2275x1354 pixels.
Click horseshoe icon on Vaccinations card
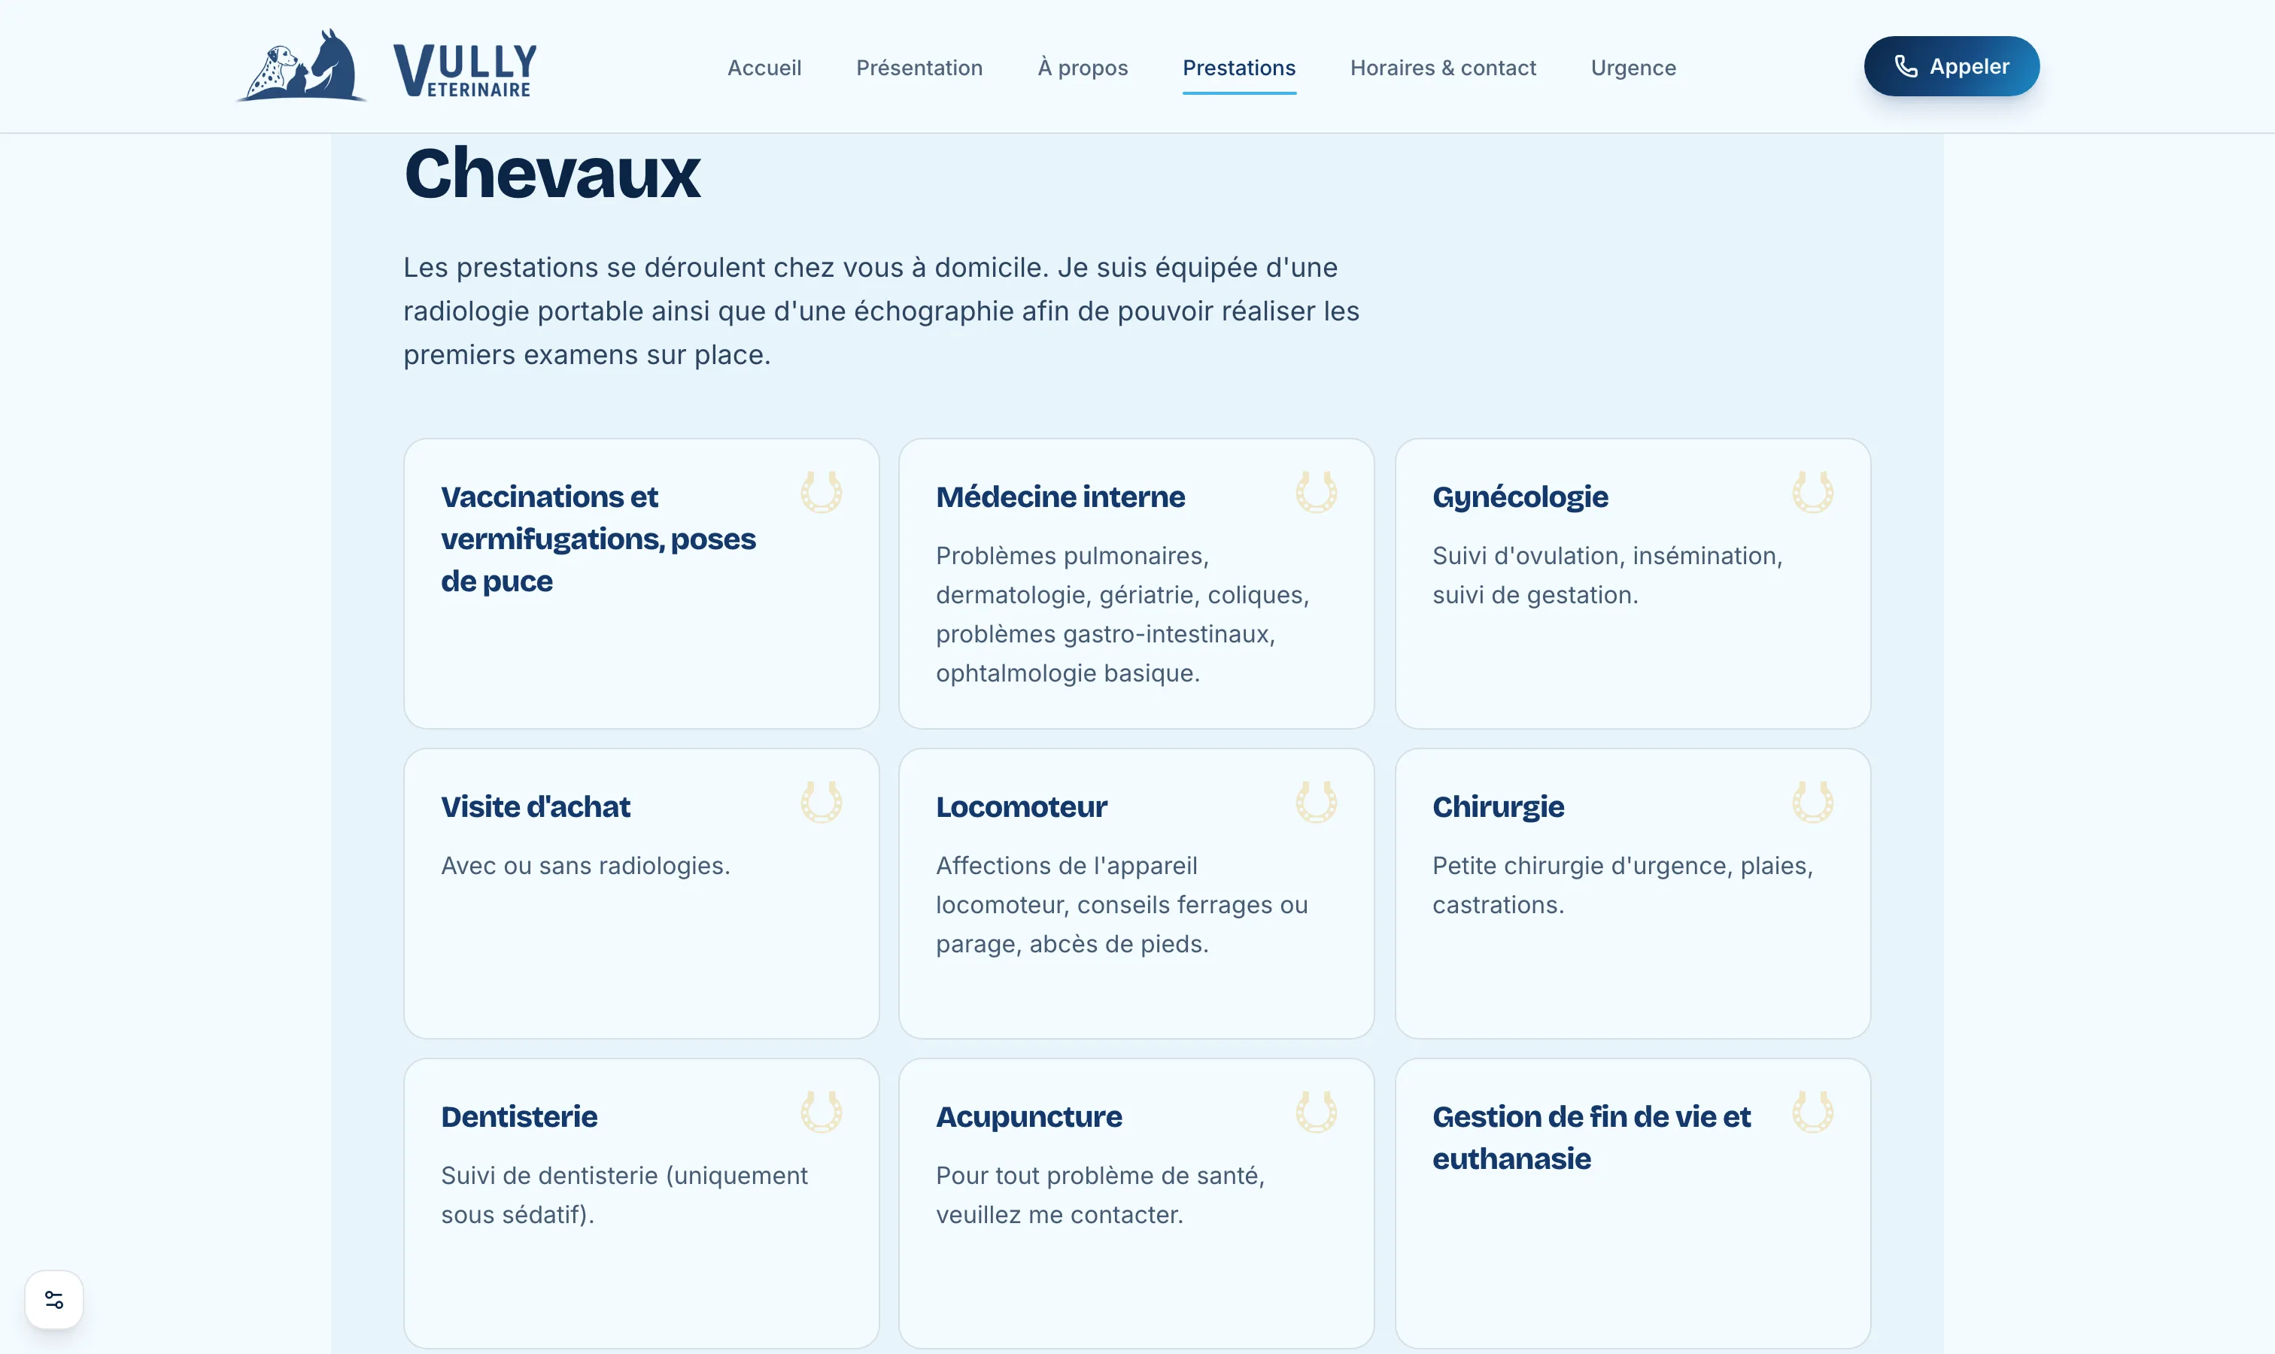(x=822, y=492)
